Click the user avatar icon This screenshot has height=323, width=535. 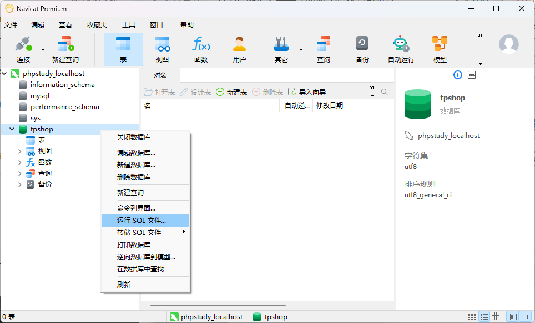(x=509, y=44)
